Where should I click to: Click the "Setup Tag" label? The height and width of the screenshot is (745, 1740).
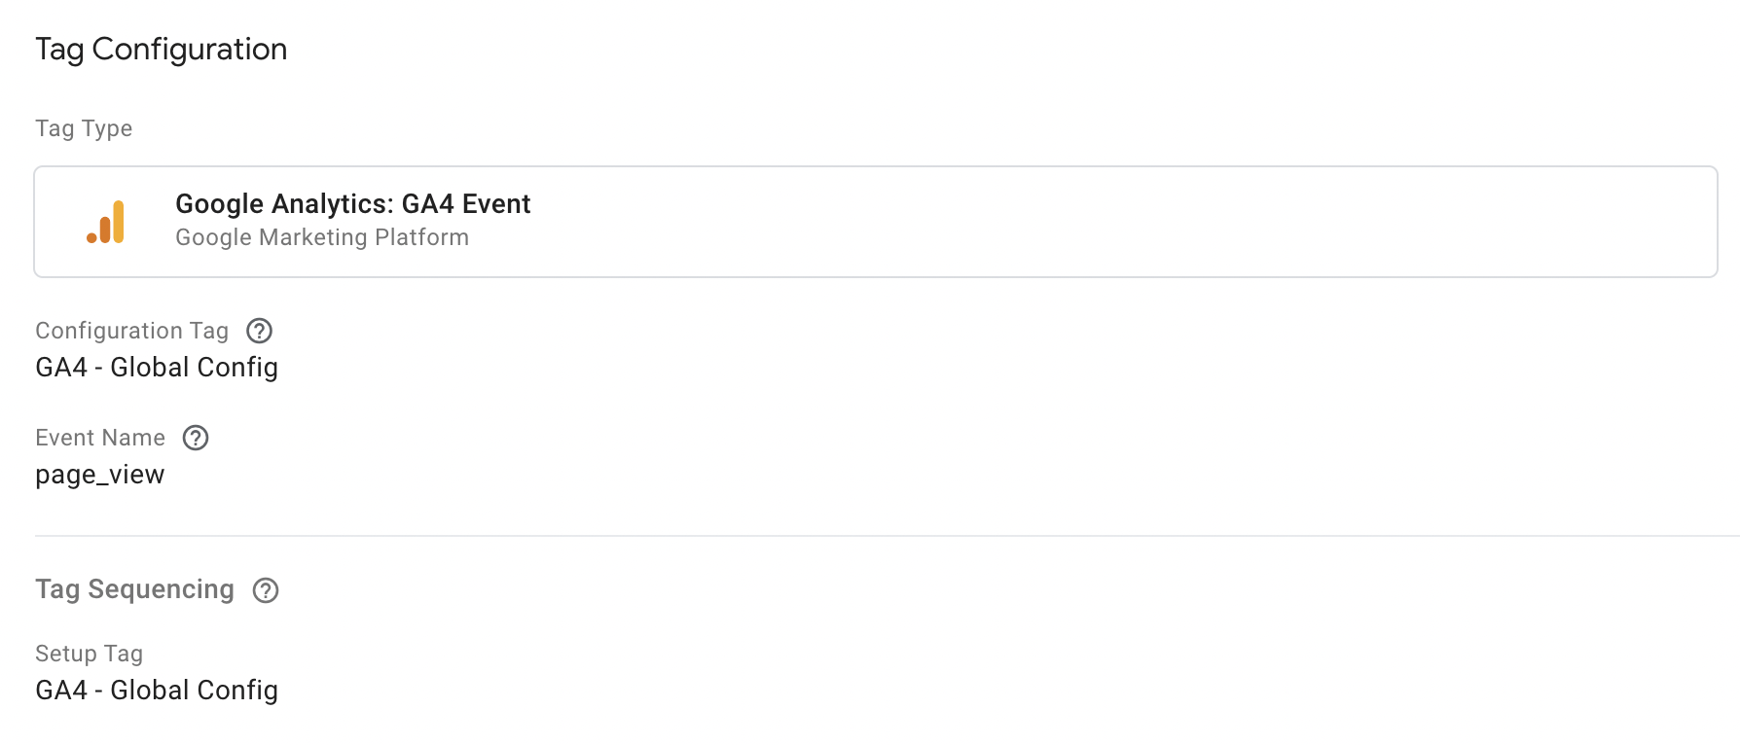coord(89,654)
